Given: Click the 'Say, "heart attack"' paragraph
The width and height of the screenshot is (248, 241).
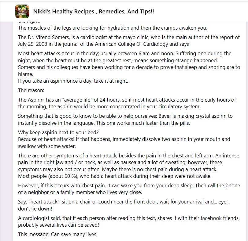Looking at the screenshot, I should coord(124,205).
